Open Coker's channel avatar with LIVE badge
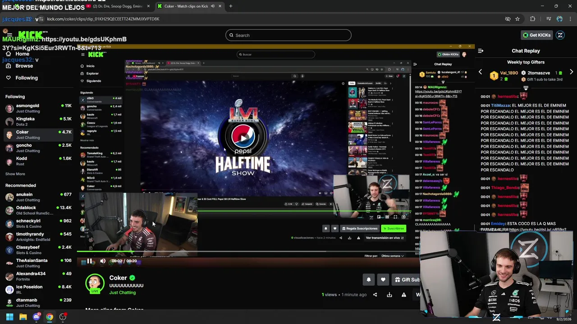This screenshot has width=577, height=324. coord(95,283)
